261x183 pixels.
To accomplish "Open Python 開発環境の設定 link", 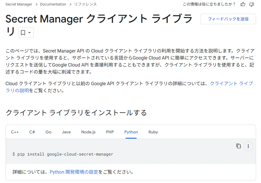I will click(x=74, y=172).
